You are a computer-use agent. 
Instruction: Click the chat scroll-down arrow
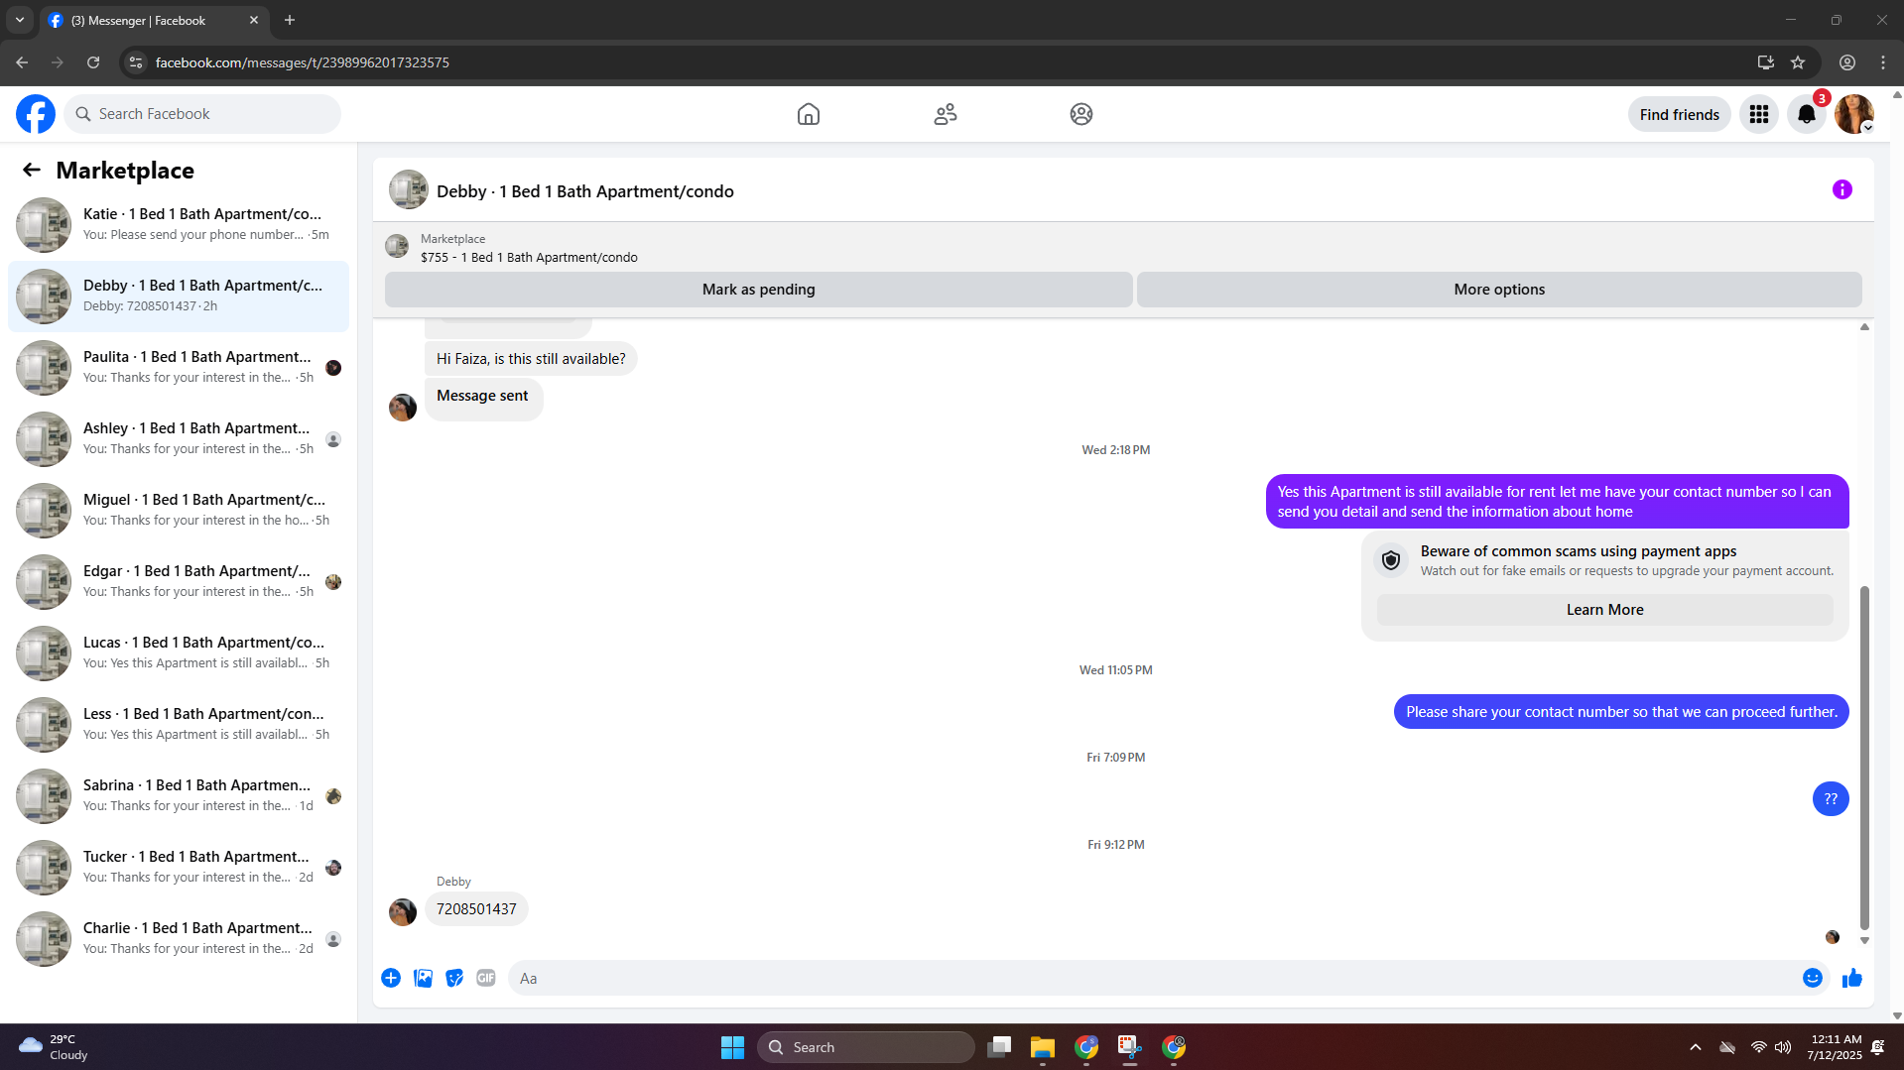tap(1864, 940)
